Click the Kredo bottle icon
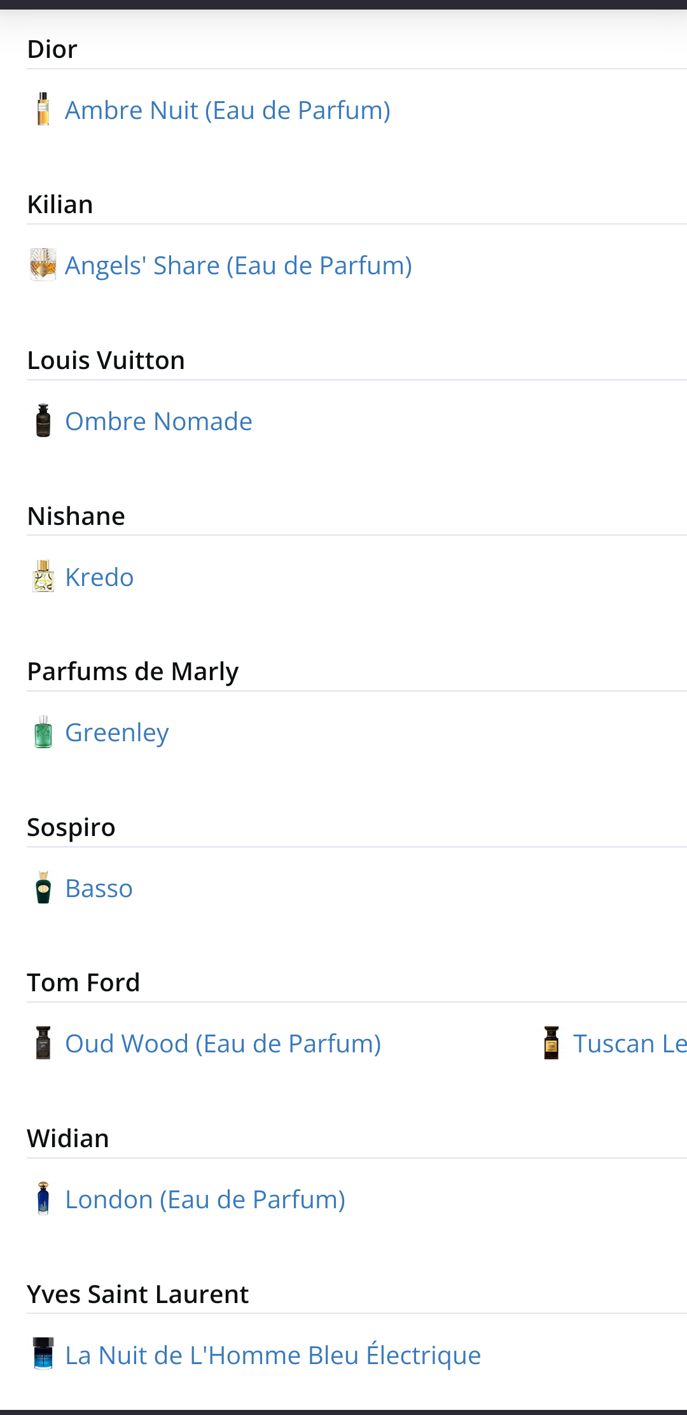Screen dimensions: 687x1415 tap(43, 576)
